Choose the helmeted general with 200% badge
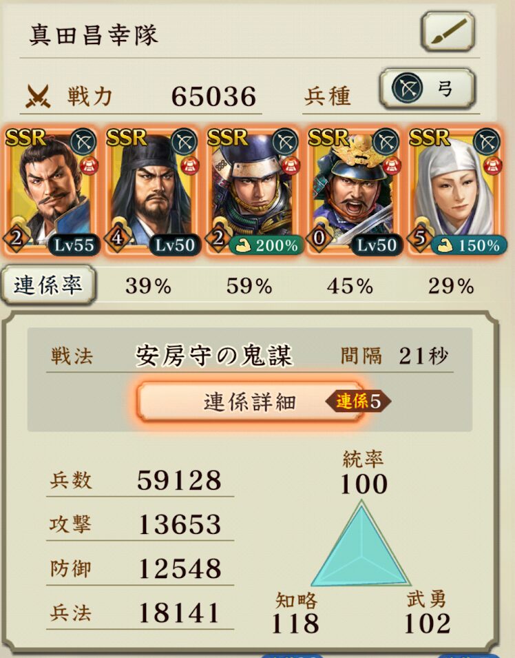 click(253, 191)
